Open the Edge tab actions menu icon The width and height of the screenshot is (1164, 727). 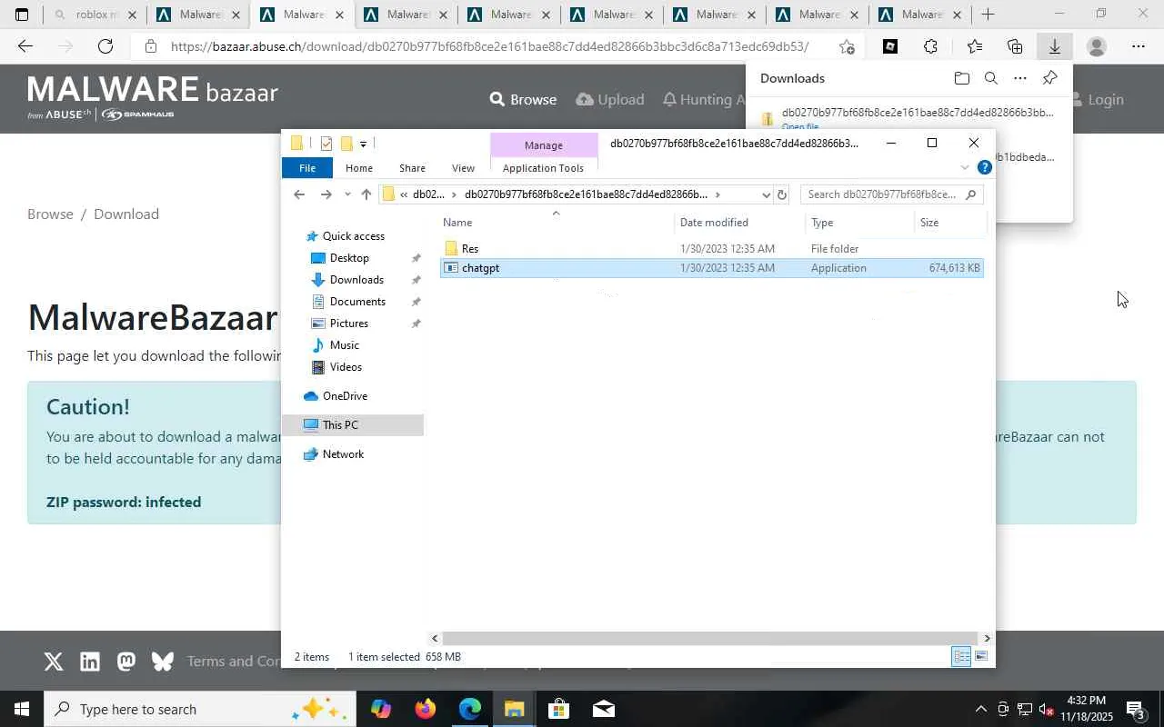click(22, 15)
